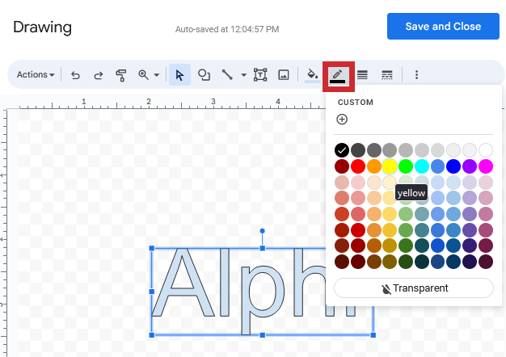Viewport: 506px width, 357px height.
Task: Click the rotation handle above the word art
Action: [x=263, y=231]
